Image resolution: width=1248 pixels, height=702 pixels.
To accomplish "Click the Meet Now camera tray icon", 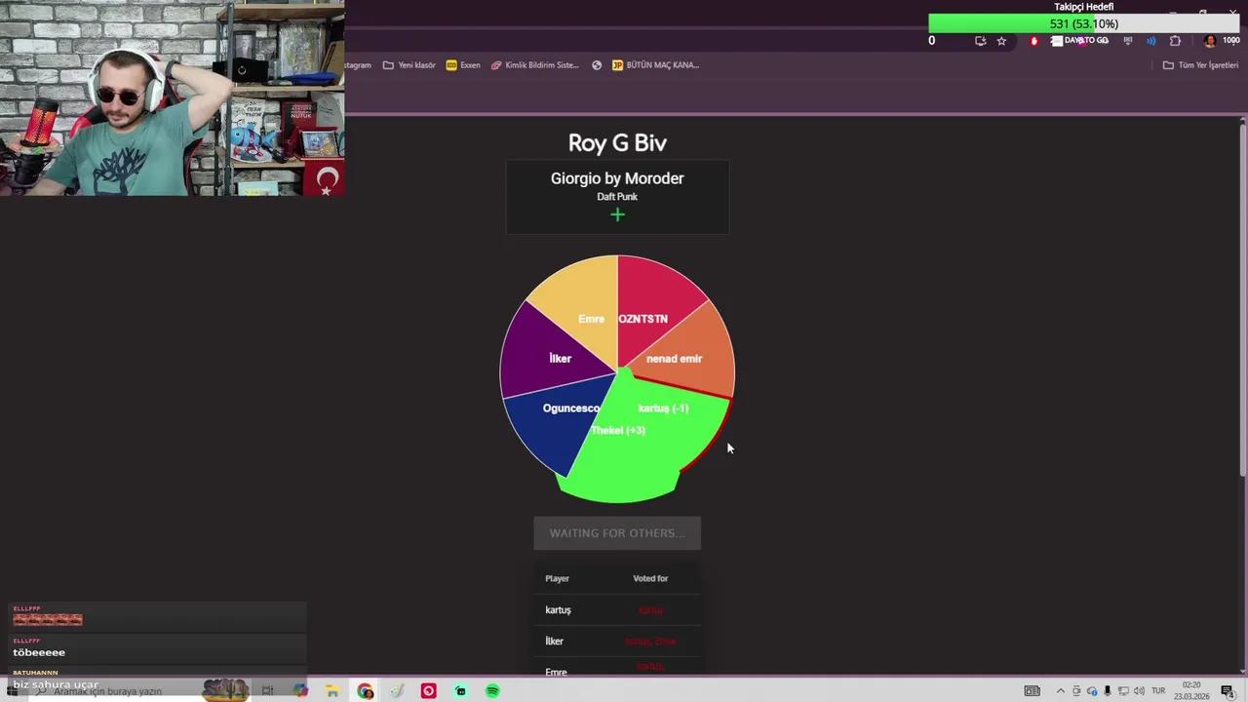I will click(1077, 691).
